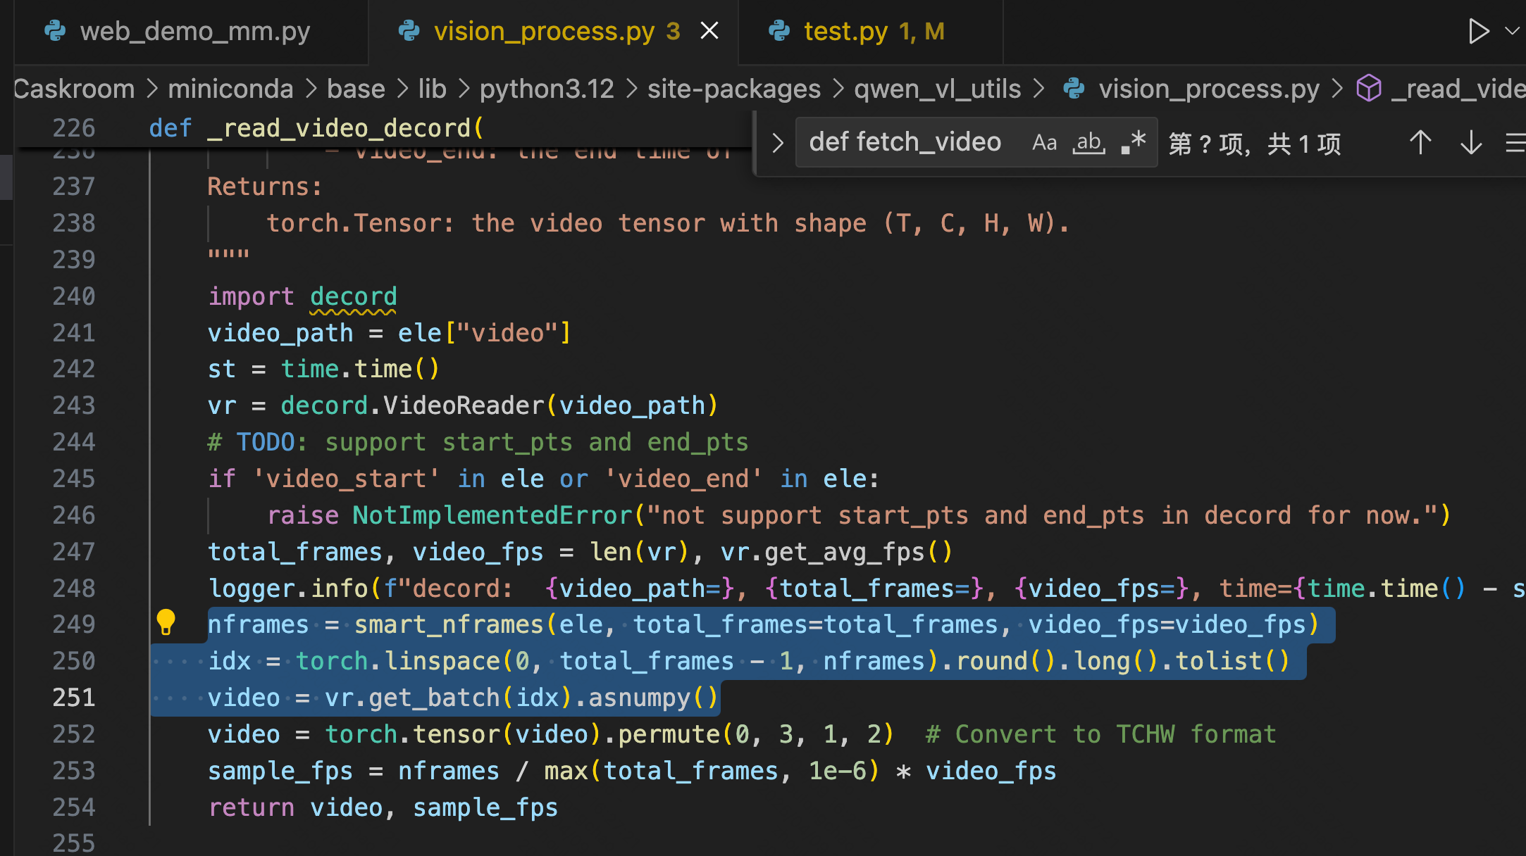The width and height of the screenshot is (1526, 856).
Task: Click the TODO comment on line 244
Action: [x=478, y=442]
